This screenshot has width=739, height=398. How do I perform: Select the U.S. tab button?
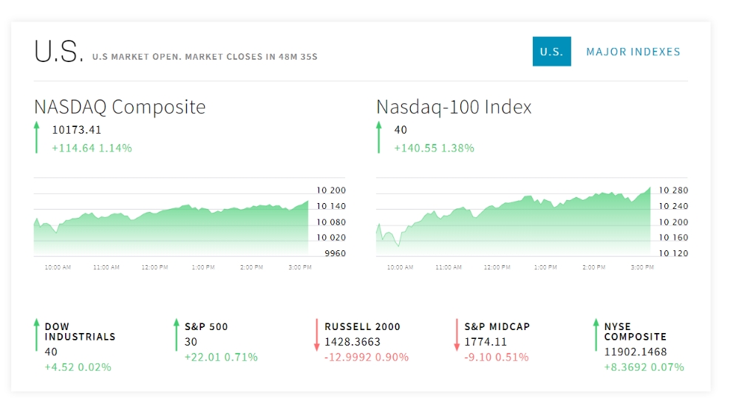[x=551, y=52]
